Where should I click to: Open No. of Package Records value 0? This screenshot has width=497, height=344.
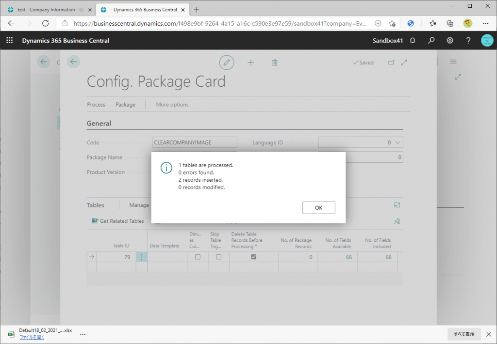tap(311, 257)
